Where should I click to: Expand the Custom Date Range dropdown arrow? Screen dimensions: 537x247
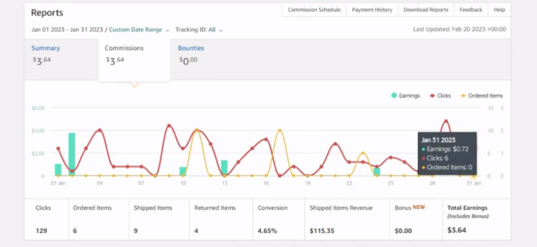[167, 30]
